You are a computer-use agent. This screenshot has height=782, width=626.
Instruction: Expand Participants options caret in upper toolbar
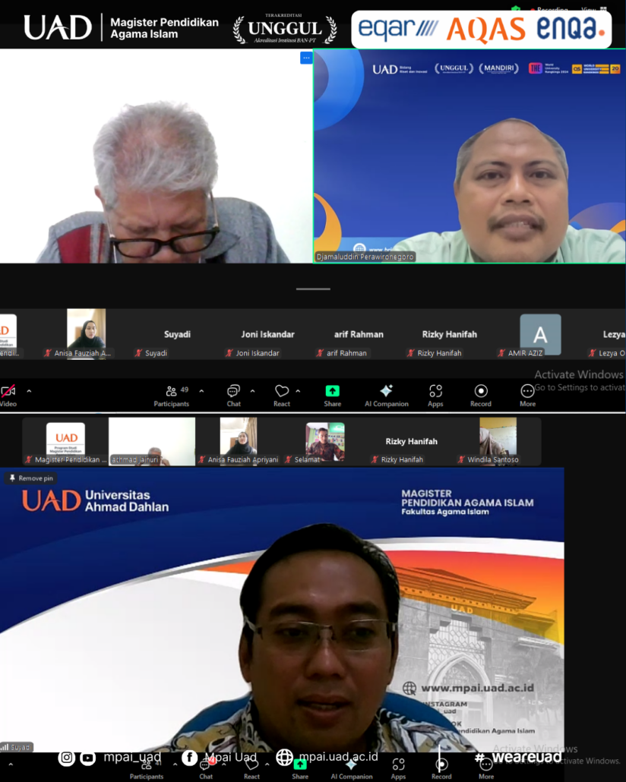[x=201, y=392]
